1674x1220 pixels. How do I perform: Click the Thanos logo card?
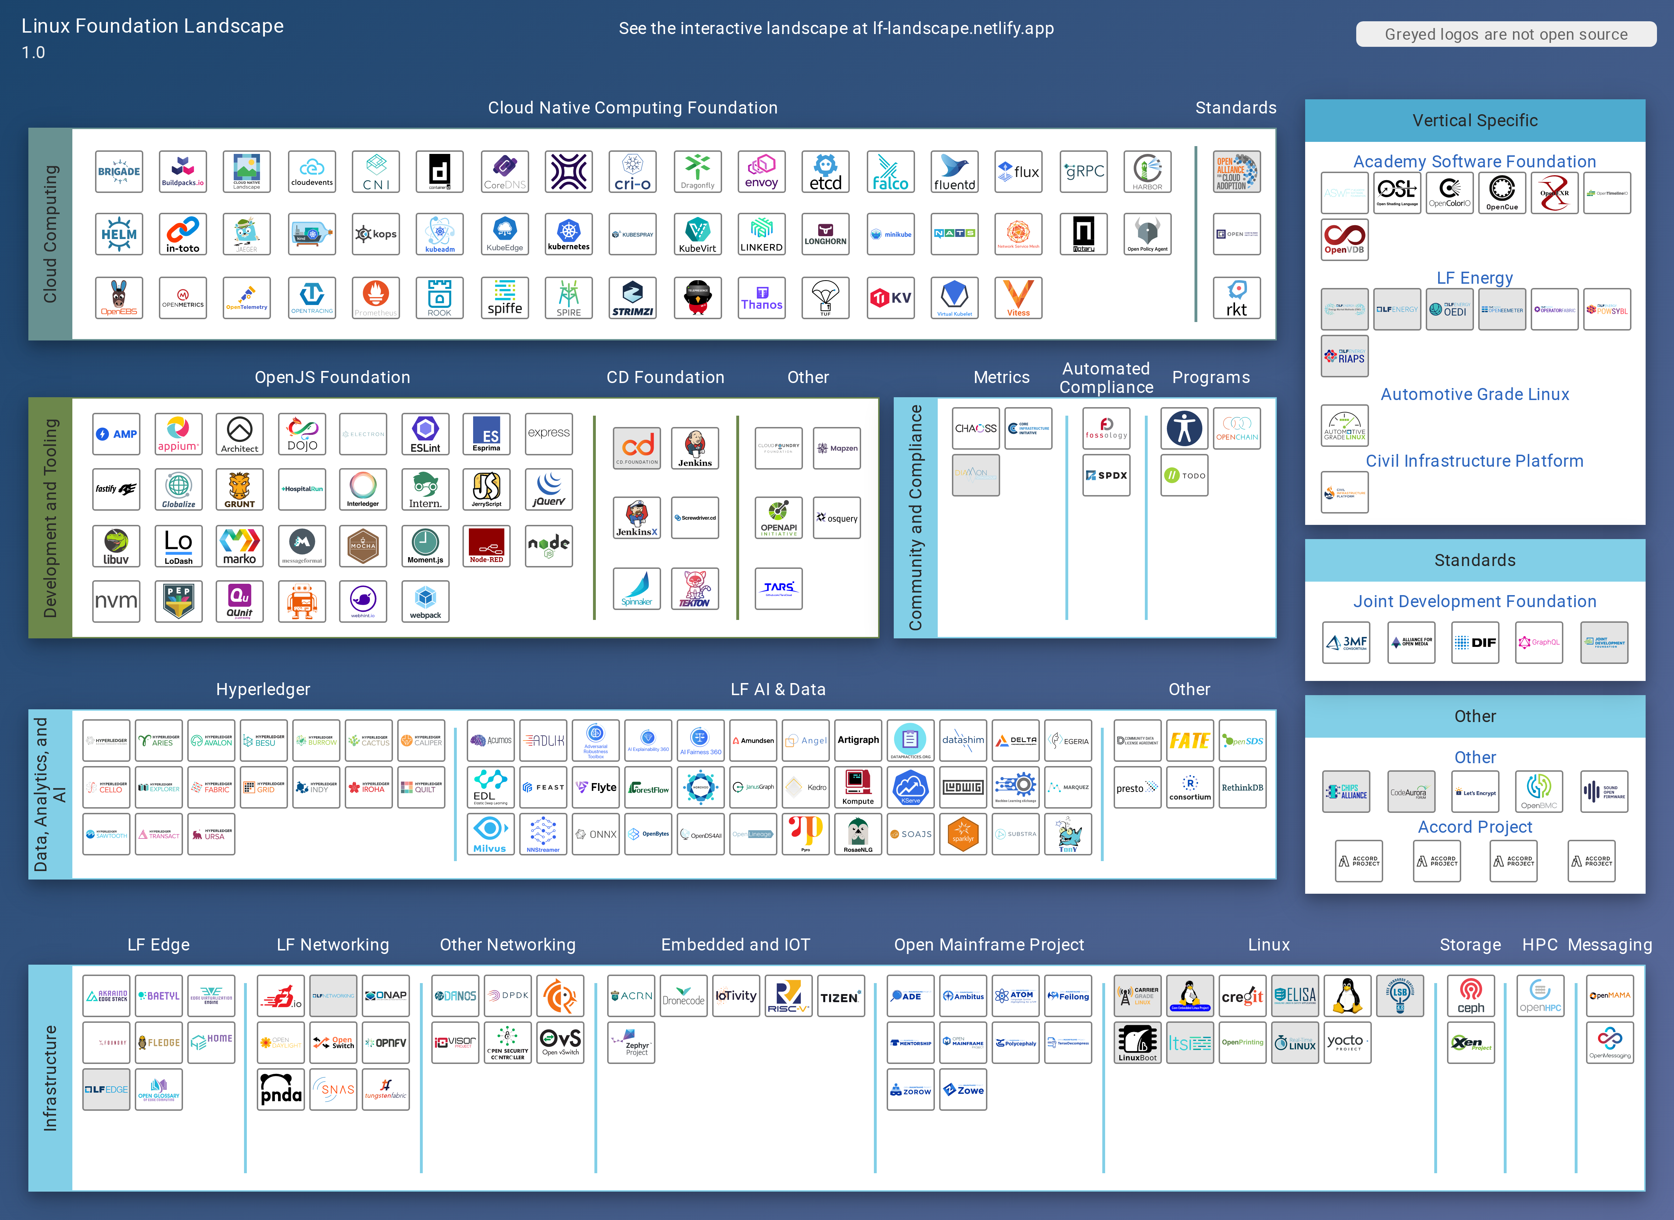[761, 298]
